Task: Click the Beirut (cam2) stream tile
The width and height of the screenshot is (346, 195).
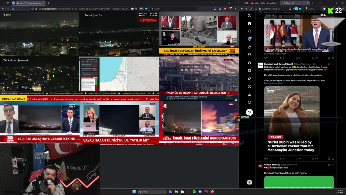Action: (x=119, y=34)
